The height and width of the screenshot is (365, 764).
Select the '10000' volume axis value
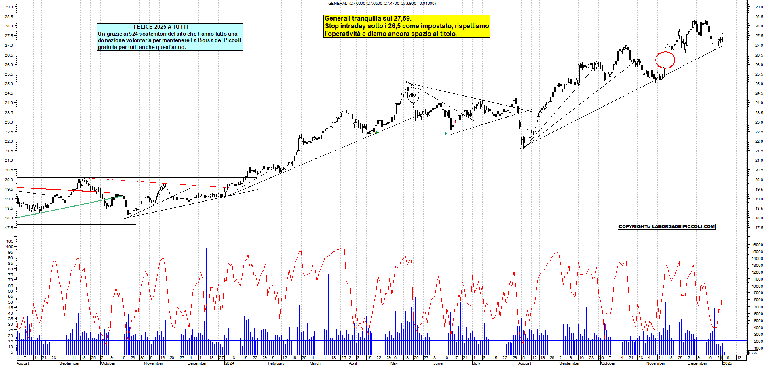pos(757,286)
